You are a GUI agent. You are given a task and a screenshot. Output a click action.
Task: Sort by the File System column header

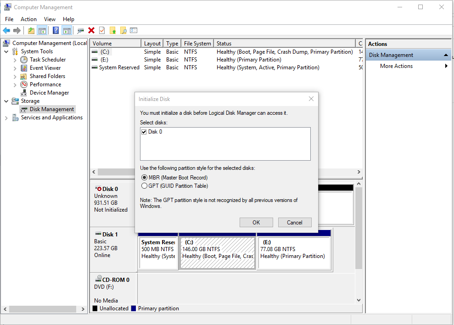(197, 44)
